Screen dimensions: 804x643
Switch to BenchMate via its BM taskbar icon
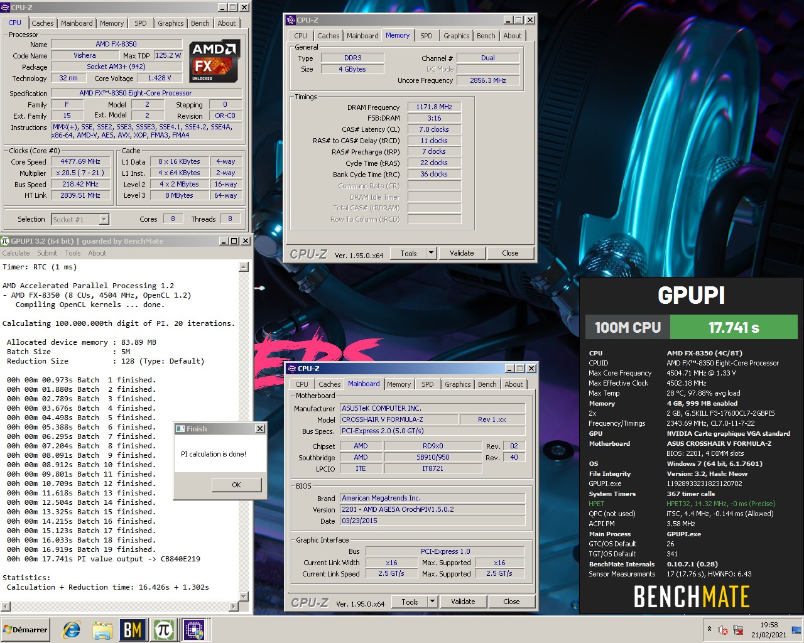click(133, 629)
